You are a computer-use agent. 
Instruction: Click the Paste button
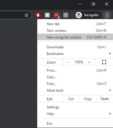coord(105,99)
